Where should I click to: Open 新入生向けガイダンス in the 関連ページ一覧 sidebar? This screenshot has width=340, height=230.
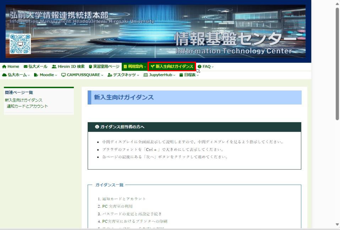(x=24, y=100)
